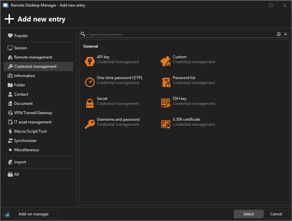Choose Username and password label
The width and height of the screenshot is (292, 221).
(x=118, y=119)
